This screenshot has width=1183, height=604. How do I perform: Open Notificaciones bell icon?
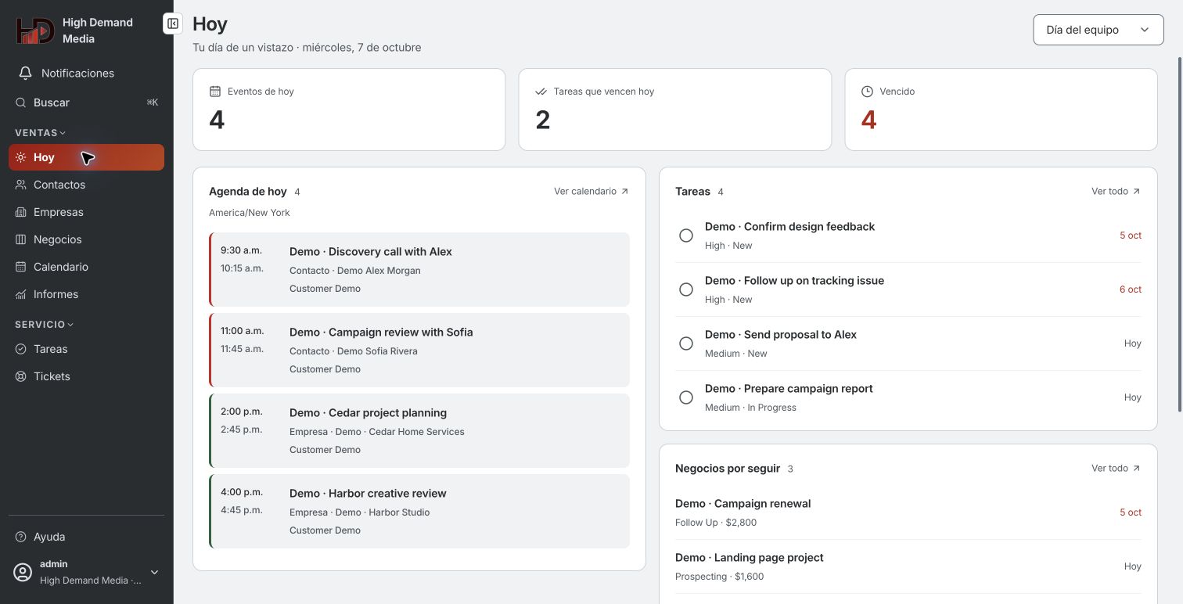[x=26, y=73]
